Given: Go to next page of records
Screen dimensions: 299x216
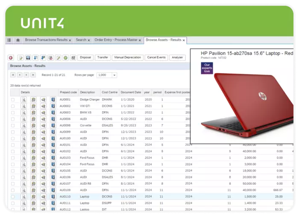Looking at the screenshot, I should click(26, 75).
